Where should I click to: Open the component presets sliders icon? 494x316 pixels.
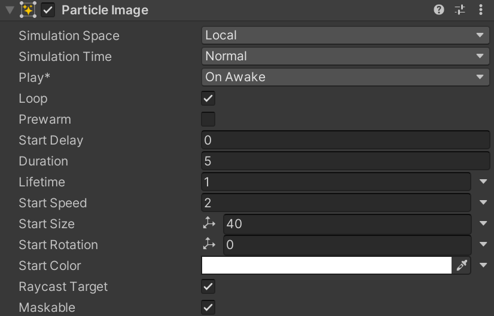(x=460, y=10)
